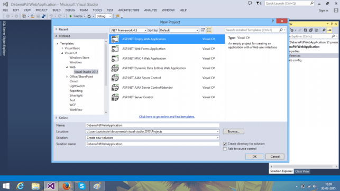Viewport: 340px width, 191px height.
Task: Open Solution Create new solution dropdown
Action: 217,138
